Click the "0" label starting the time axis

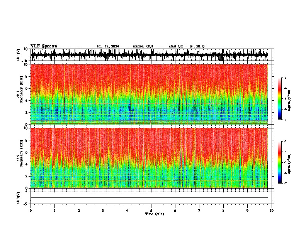(31, 211)
